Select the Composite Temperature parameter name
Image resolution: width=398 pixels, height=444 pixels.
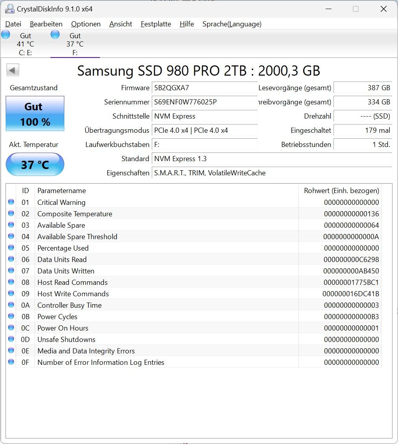pos(75,214)
